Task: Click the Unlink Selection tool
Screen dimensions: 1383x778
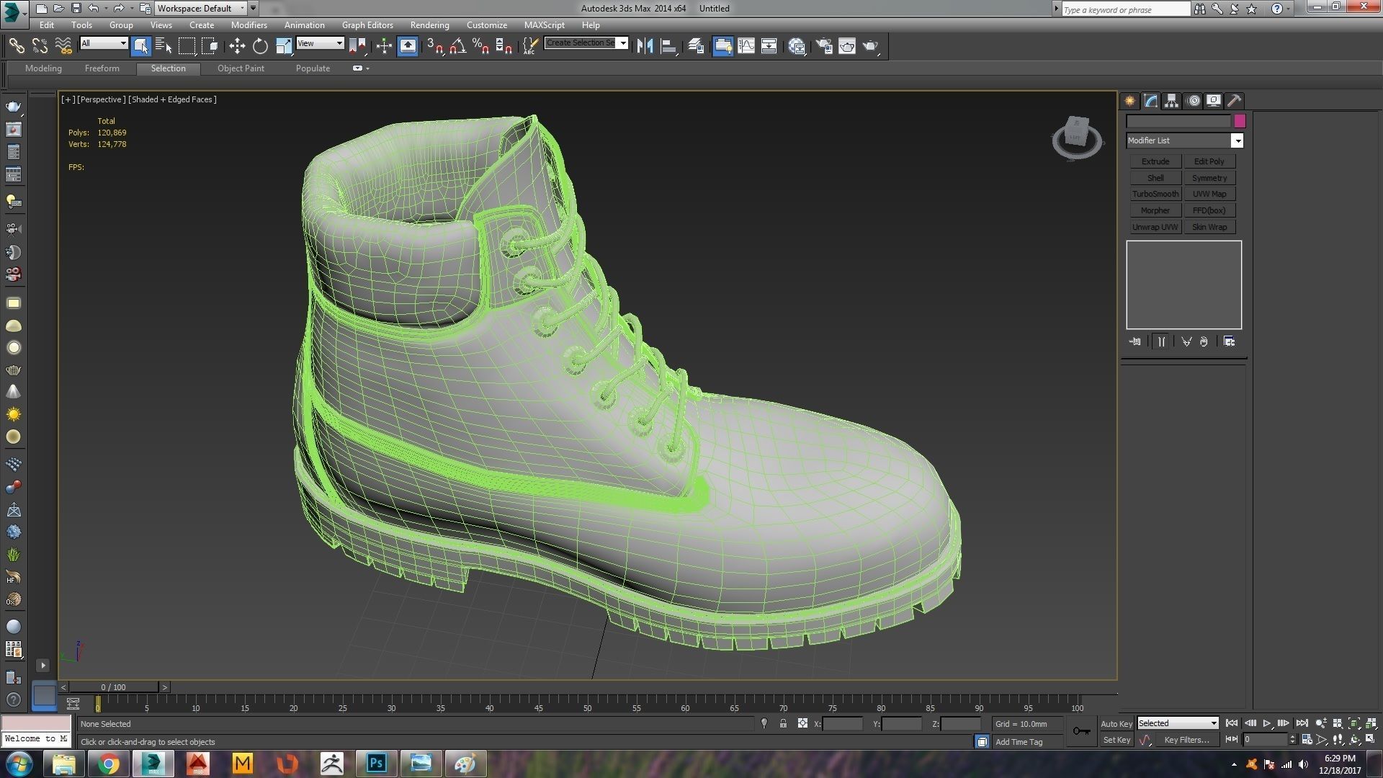Action: coord(40,46)
